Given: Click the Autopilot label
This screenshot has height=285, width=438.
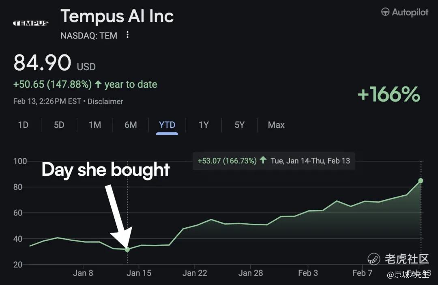Looking at the screenshot, I should 410,12.
